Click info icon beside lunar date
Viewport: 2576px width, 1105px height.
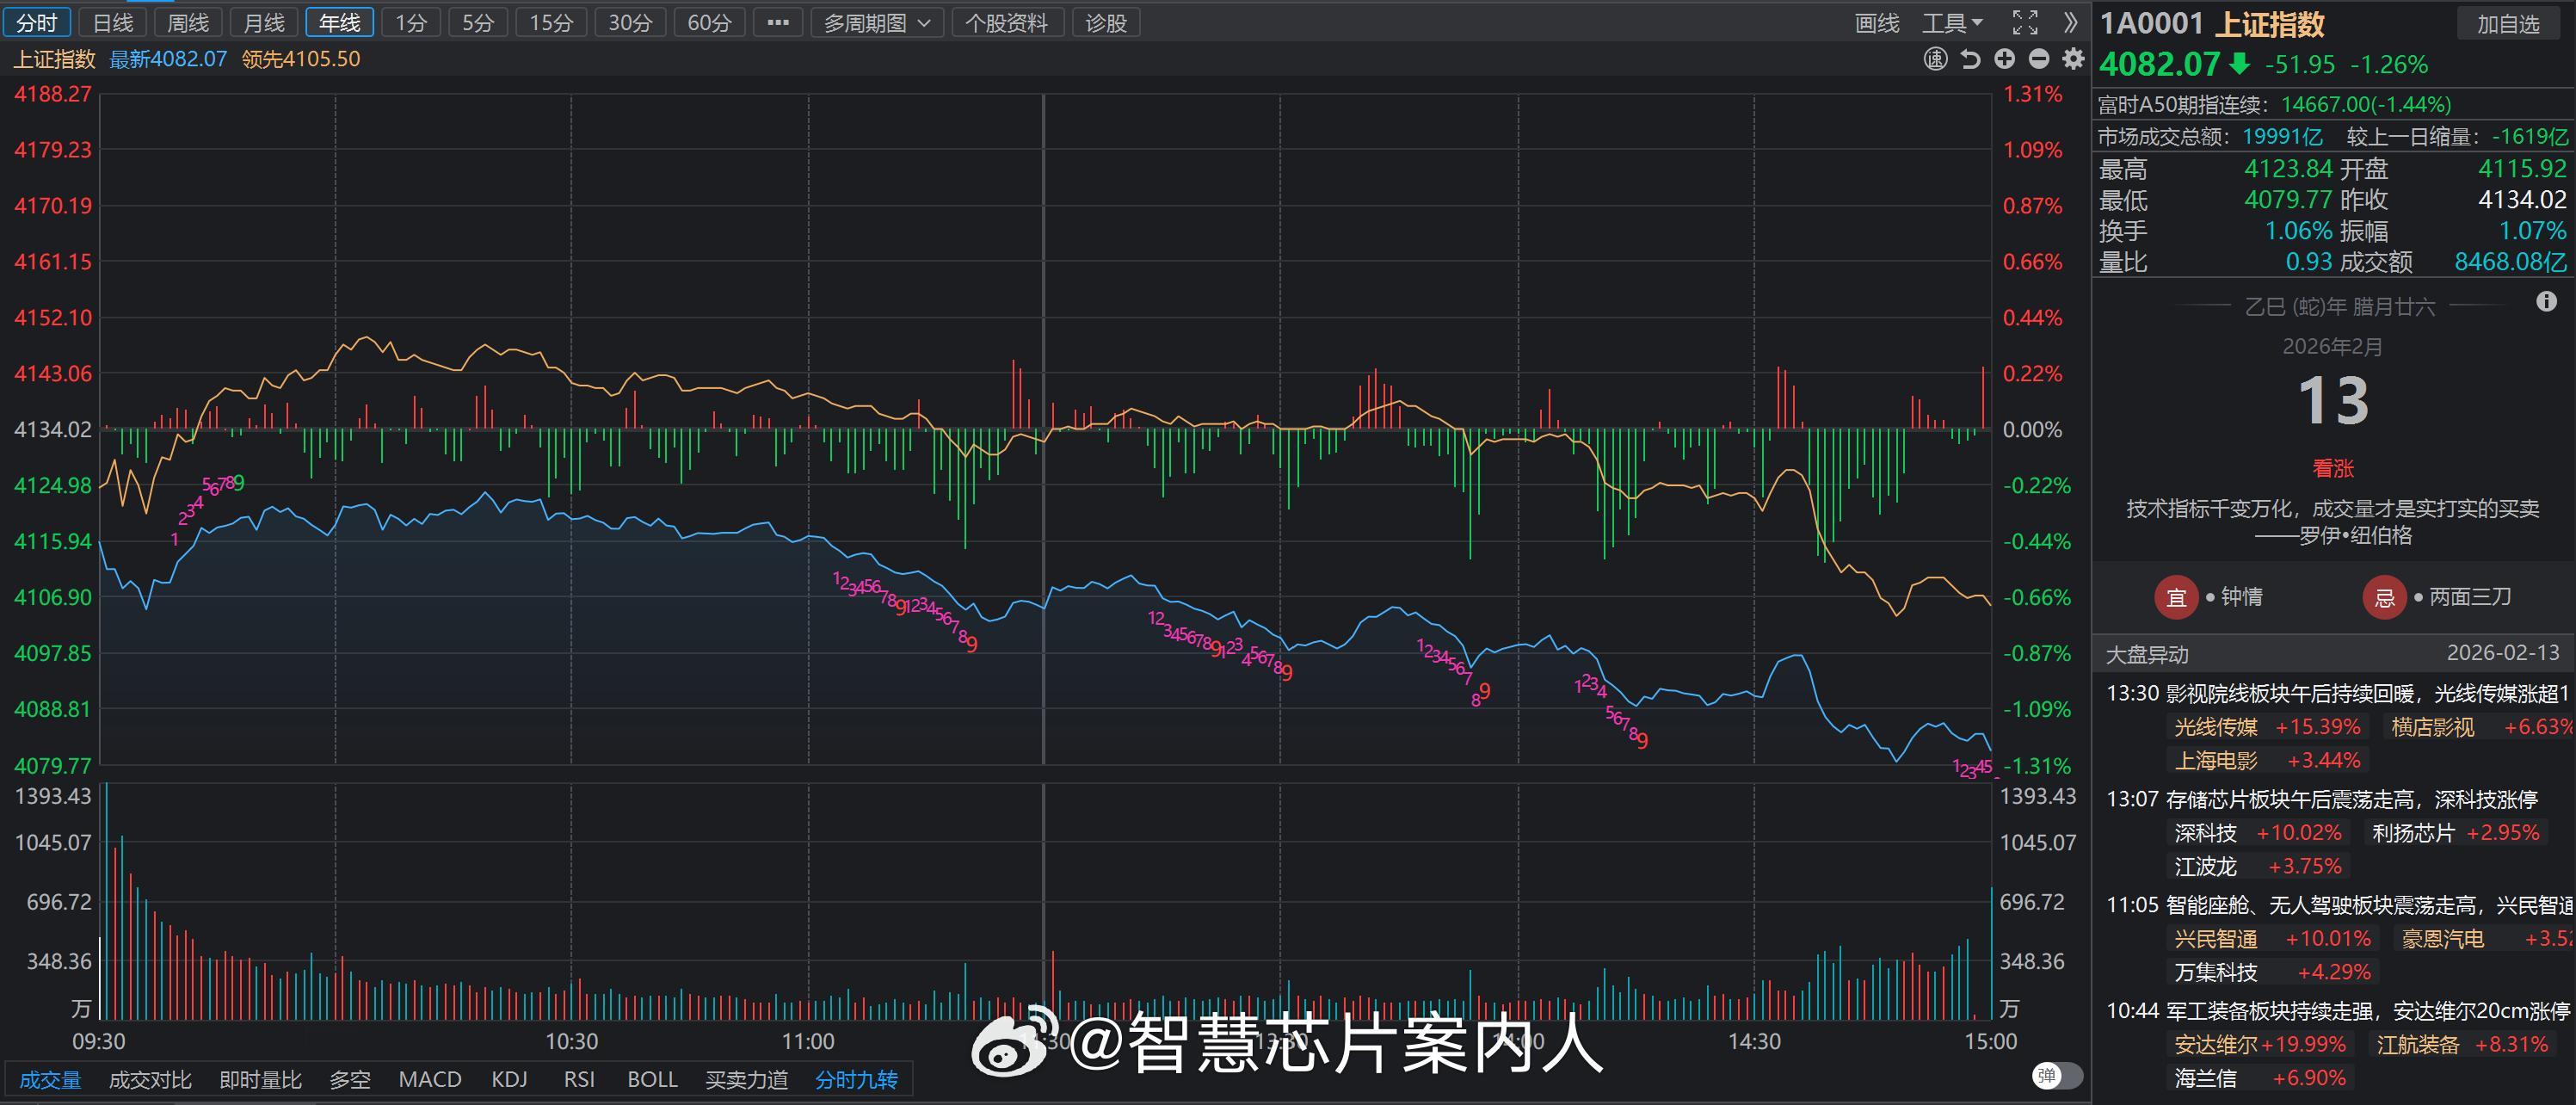[x=2546, y=302]
